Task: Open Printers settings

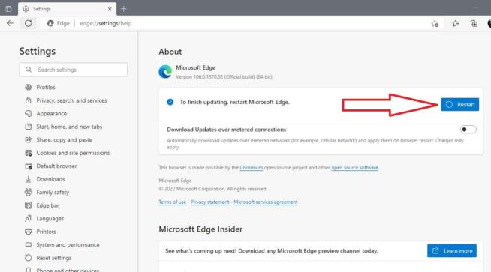Action: click(46, 232)
